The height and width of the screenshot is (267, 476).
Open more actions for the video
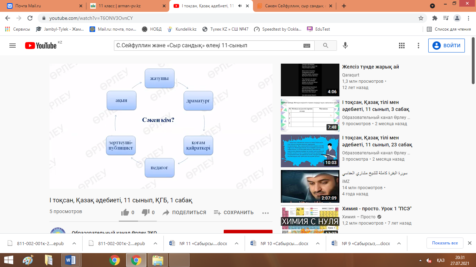[266, 213]
